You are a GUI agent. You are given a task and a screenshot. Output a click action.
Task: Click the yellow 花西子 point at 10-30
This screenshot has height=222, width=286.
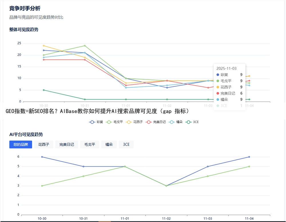tap(43, 46)
